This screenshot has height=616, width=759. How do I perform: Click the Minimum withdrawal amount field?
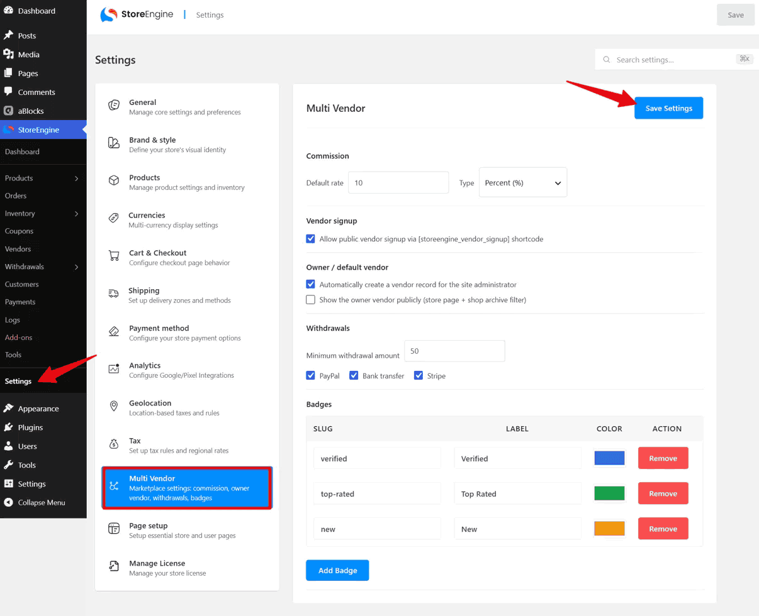pyautogui.click(x=454, y=351)
